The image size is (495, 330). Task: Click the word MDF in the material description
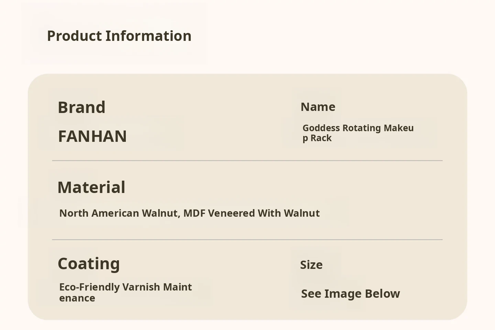194,213
